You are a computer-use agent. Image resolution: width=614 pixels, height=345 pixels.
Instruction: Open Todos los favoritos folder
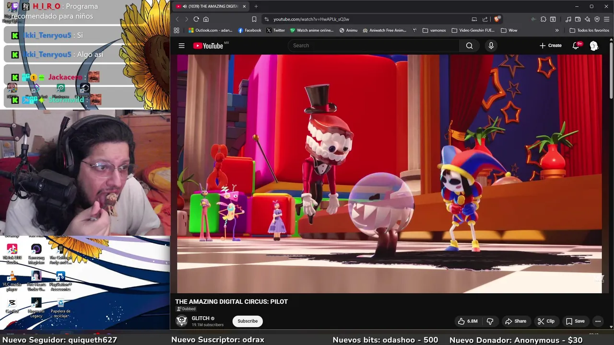pos(589,30)
